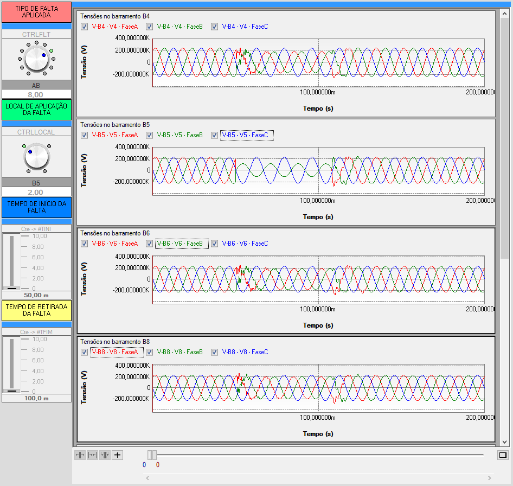
Task: Toggle V-B8 - V8 - FaseA checkbox
Action: pos(85,352)
